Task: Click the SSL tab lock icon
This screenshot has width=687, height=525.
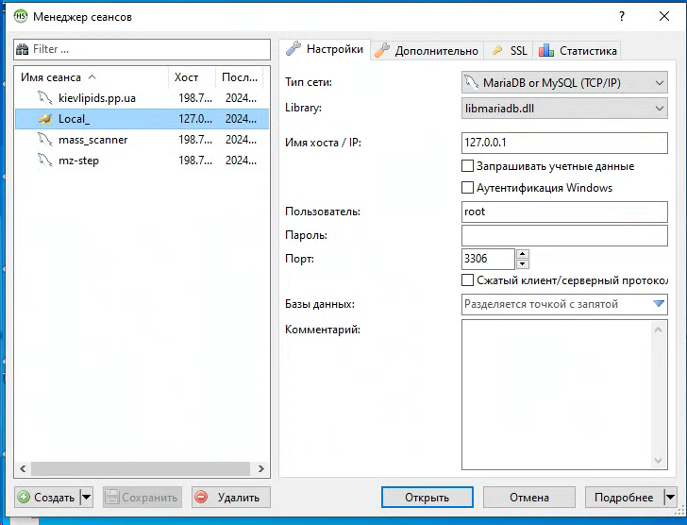Action: click(x=498, y=51)
